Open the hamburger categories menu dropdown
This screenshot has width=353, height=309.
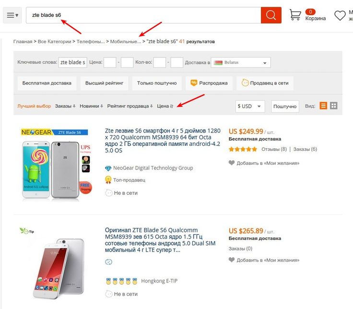click(x=12, y=15)
